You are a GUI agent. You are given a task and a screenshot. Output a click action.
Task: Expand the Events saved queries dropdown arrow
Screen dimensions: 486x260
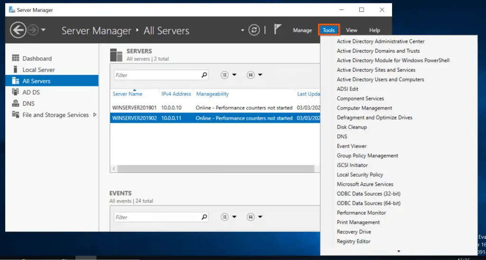[x=261, y=217]
